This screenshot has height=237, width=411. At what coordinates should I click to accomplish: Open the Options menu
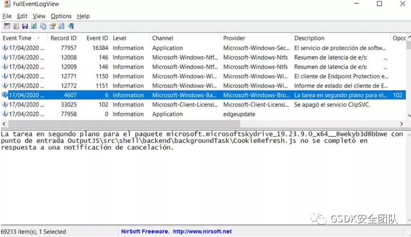point(61,16)
